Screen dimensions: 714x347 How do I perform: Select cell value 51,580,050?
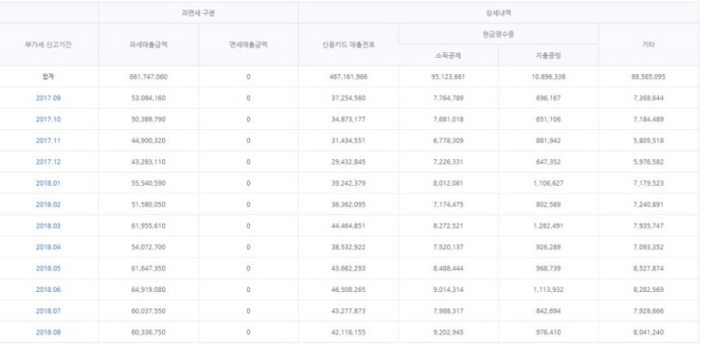pyautogui.click(x=149, y=204)
